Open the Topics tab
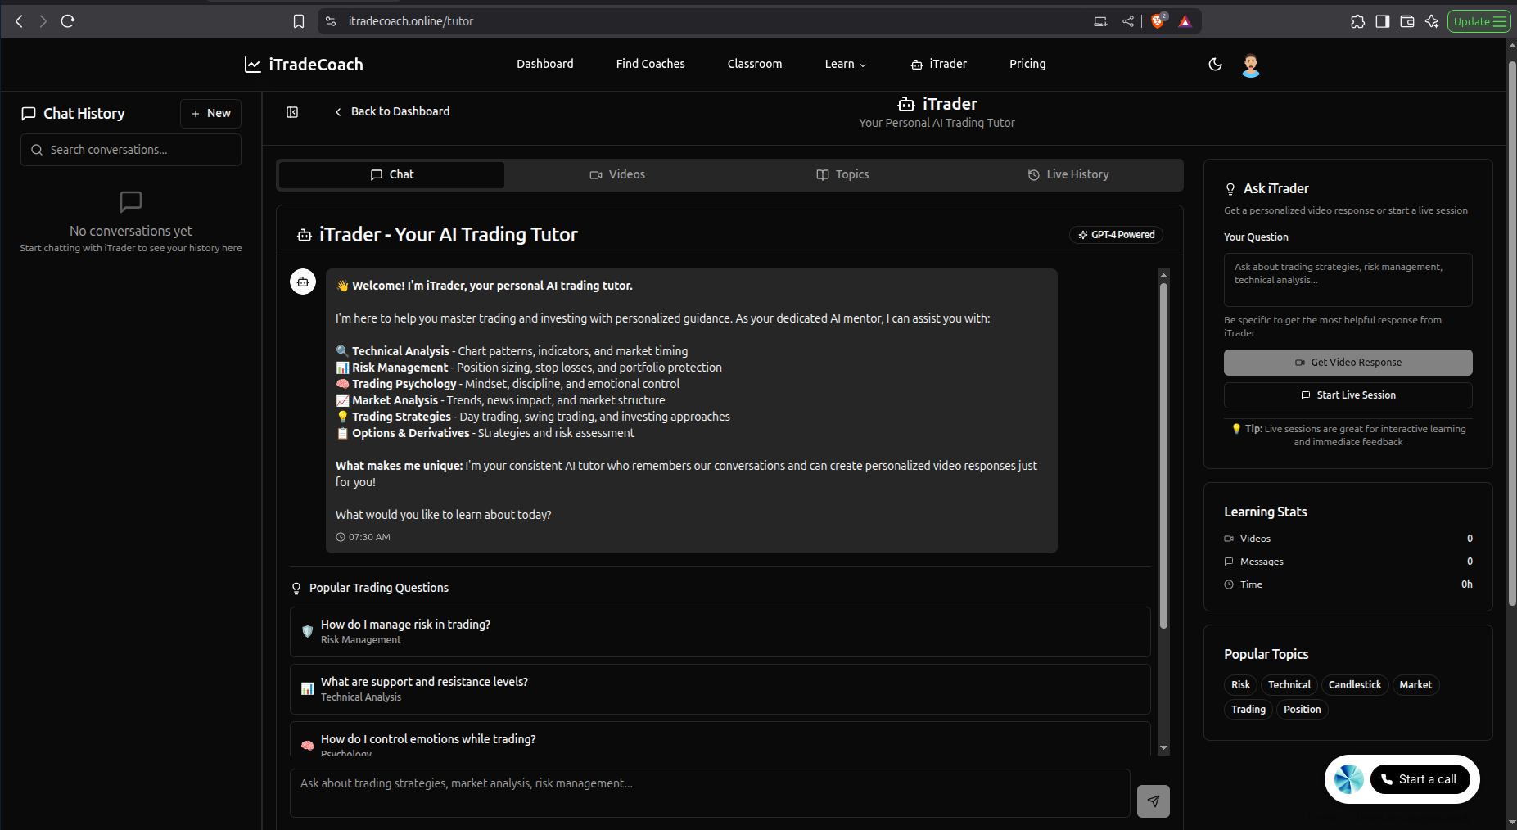 [x=842, y=174]
